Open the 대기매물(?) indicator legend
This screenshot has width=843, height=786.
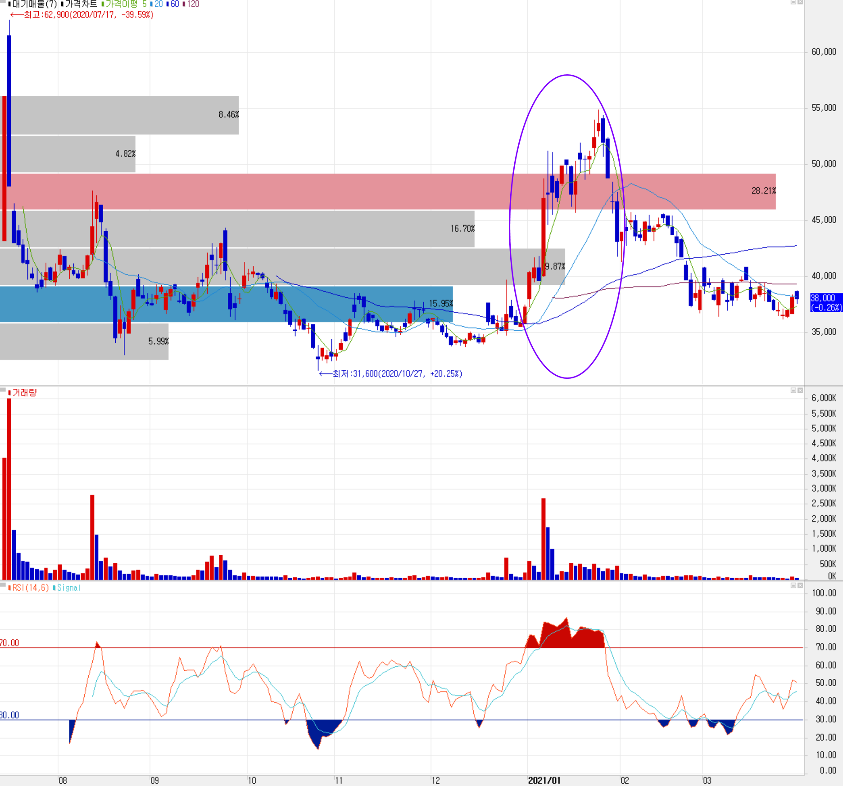point(34,4)
